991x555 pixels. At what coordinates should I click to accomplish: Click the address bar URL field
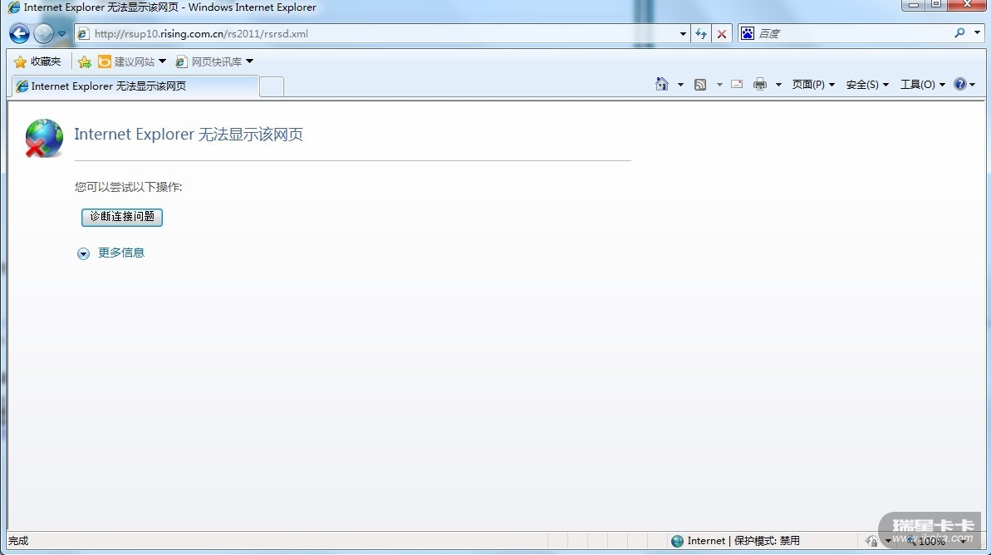(382, 33)
